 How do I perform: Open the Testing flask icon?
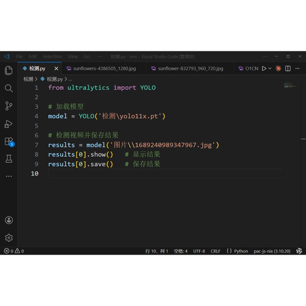pos(9,159)
